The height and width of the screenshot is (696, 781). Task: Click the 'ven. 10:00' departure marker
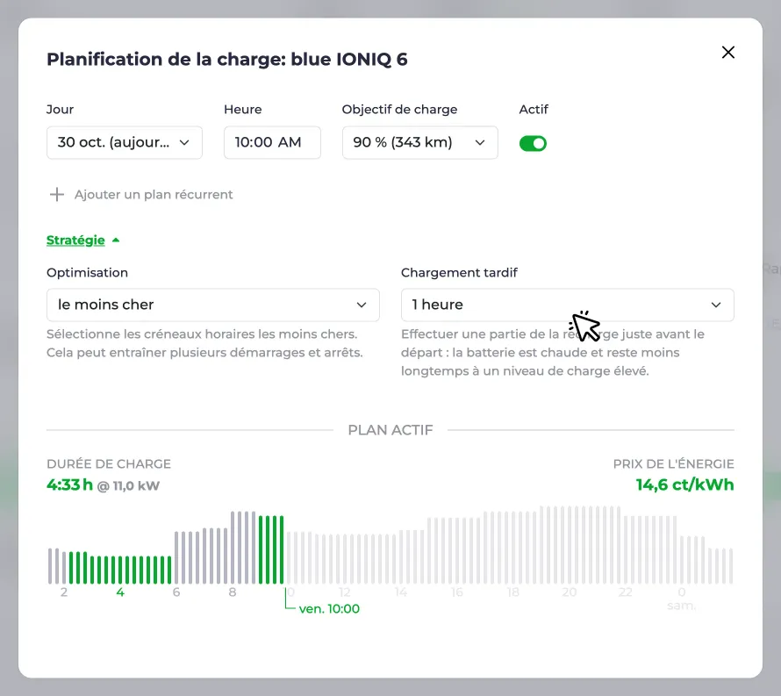(329, 609)
